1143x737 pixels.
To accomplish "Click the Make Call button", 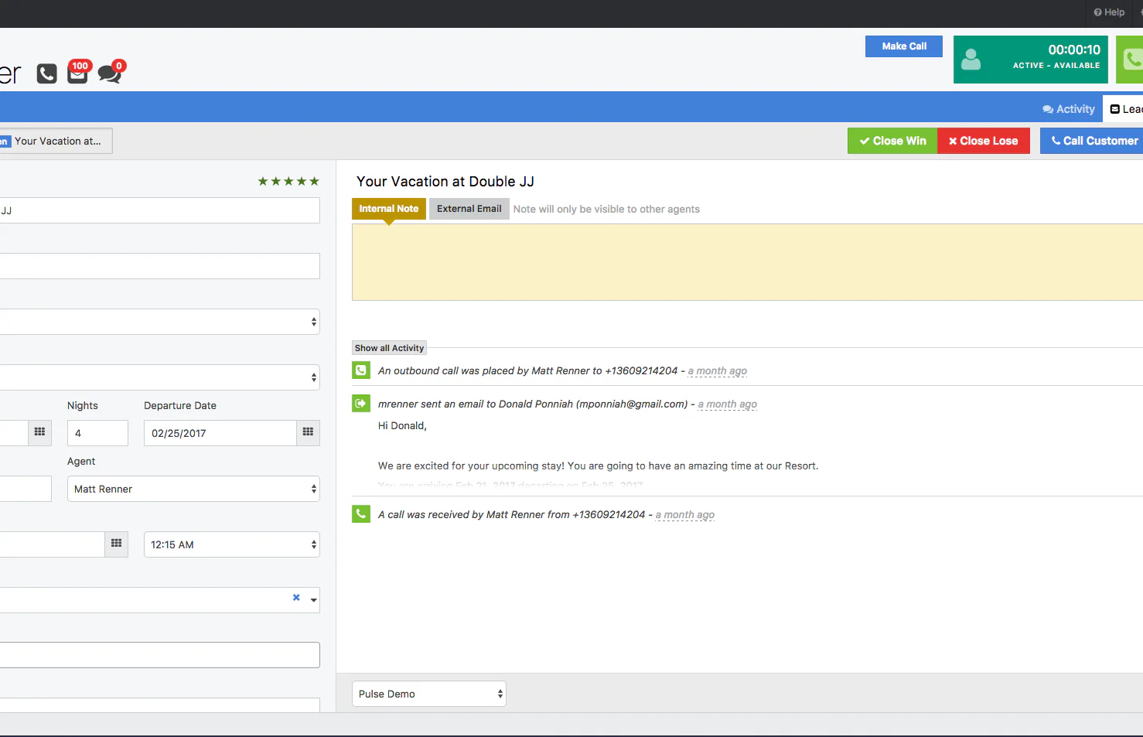I will coord(903,46).
